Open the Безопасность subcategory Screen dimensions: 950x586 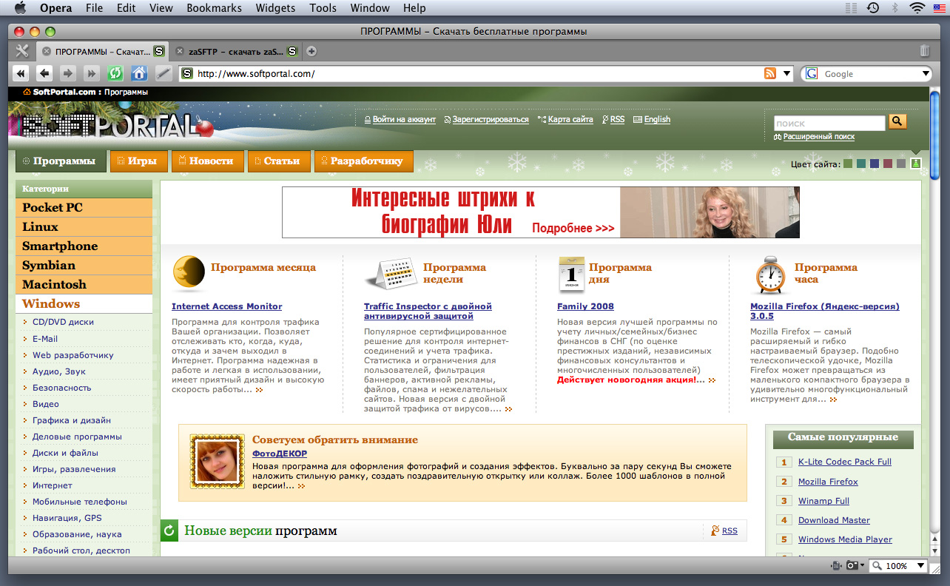click(x=62, y=388)
